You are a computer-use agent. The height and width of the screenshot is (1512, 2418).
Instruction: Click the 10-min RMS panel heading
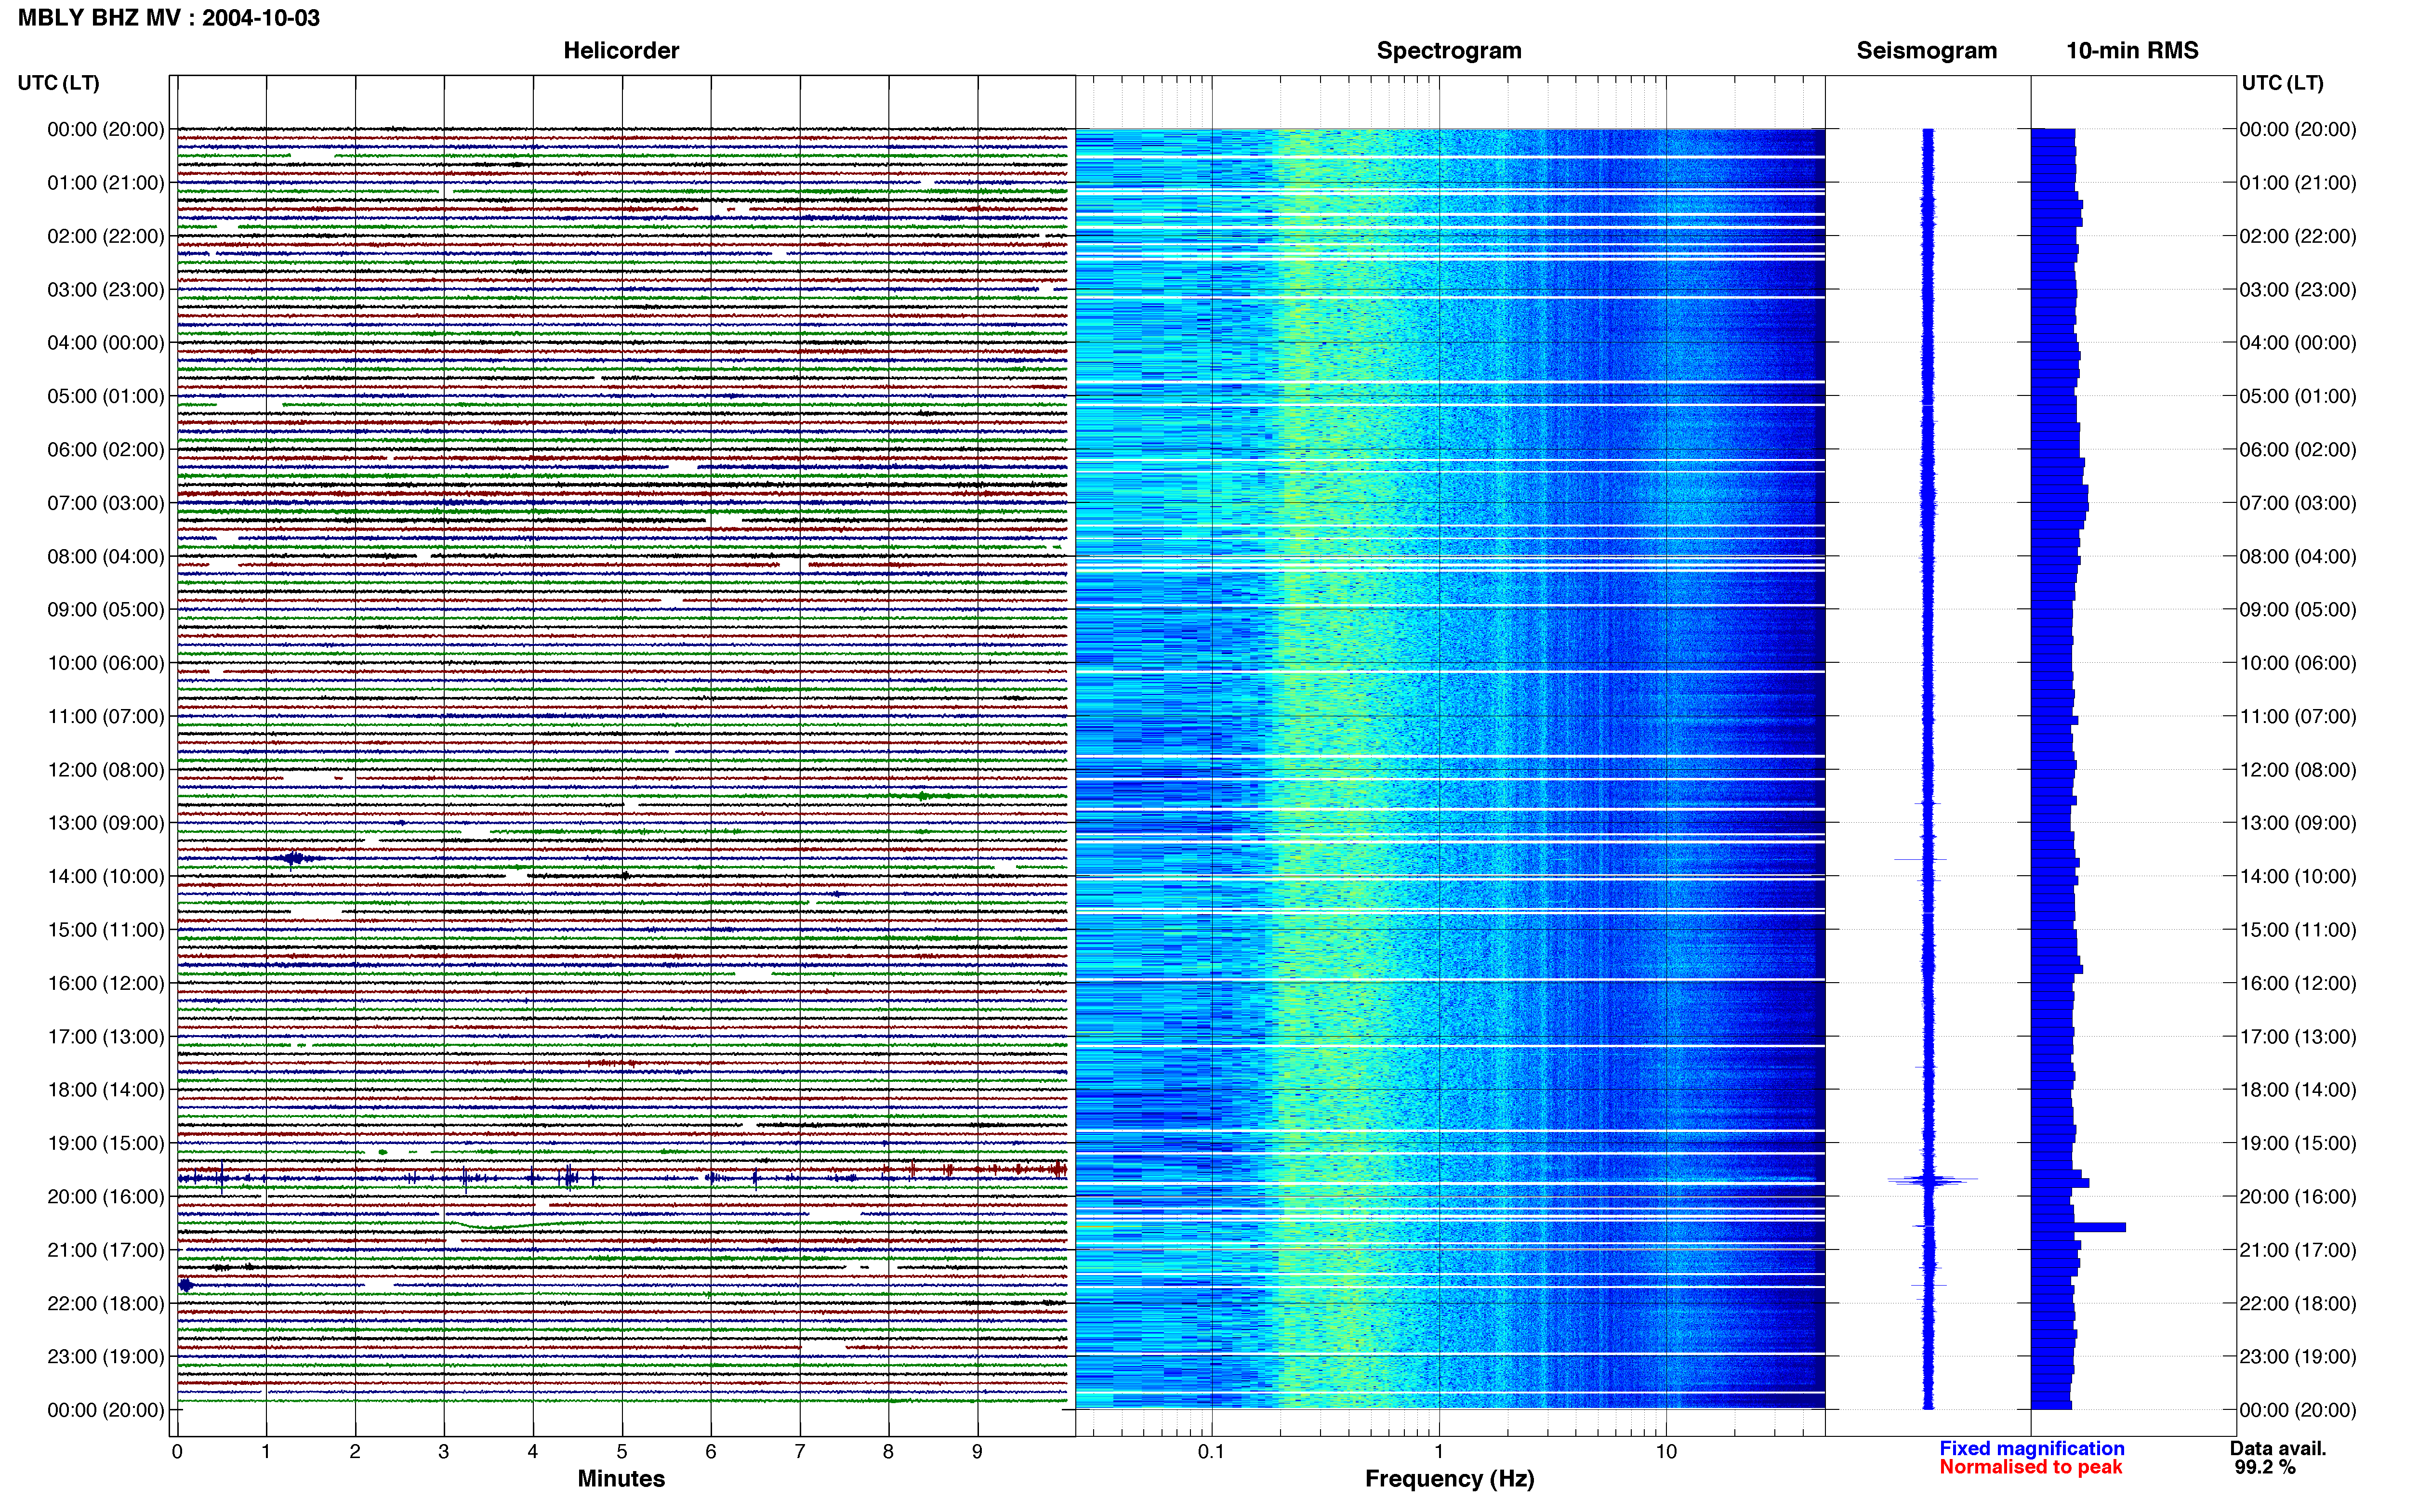point(2132,50)
